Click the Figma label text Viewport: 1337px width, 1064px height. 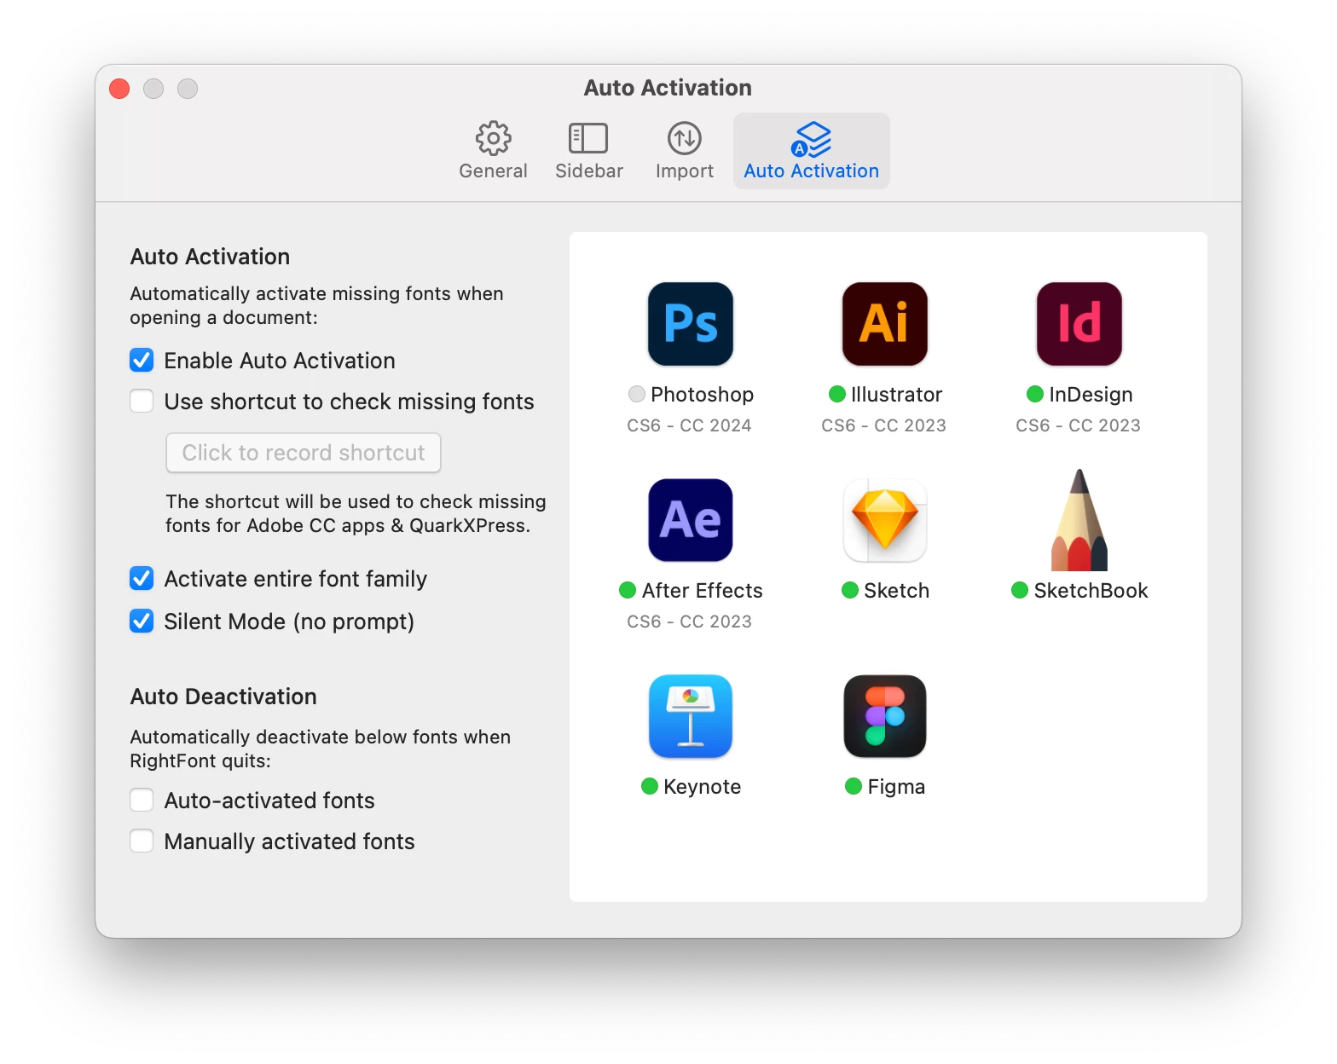click(x=897, y=787)
